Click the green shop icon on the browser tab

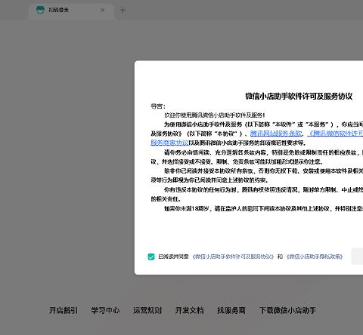click(40, 10)
